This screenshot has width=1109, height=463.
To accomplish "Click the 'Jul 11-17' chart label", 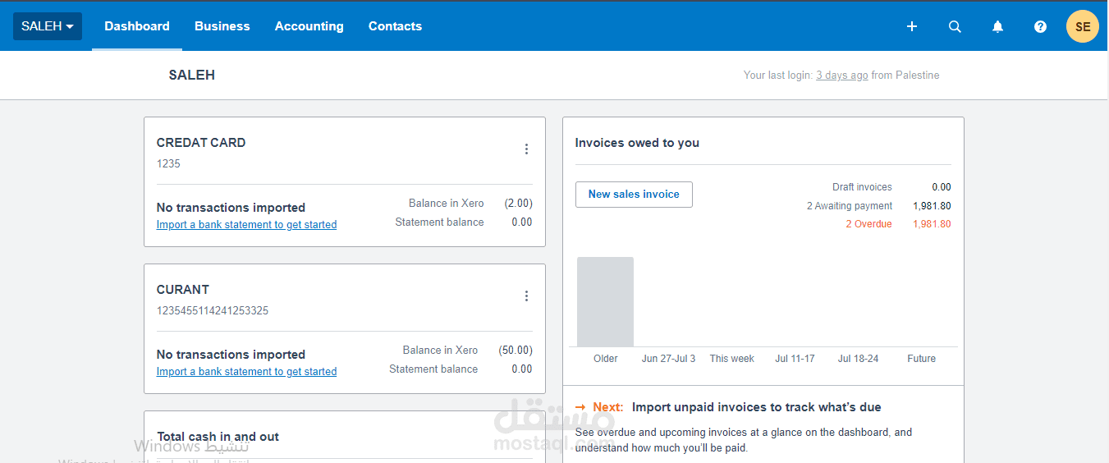I will point(795,359).
